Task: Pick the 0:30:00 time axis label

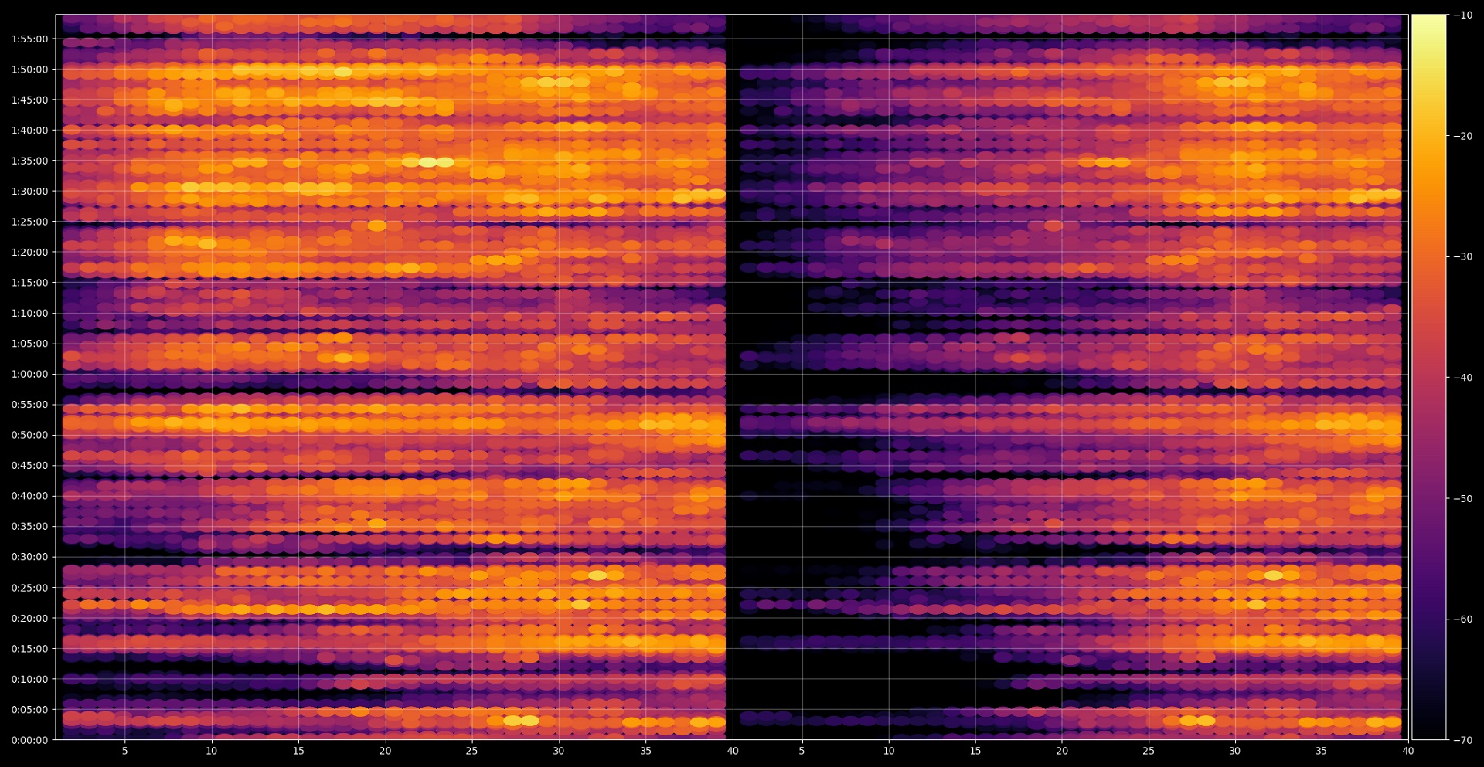Action: [x=29, y=557]
